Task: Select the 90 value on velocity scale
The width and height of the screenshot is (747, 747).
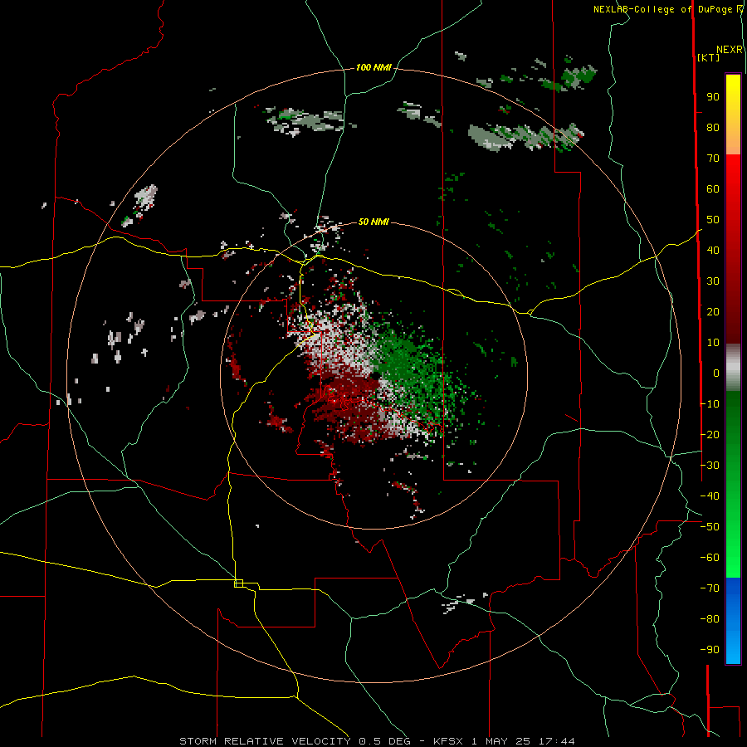Action: pyautogui.click(x=713, y=97)
